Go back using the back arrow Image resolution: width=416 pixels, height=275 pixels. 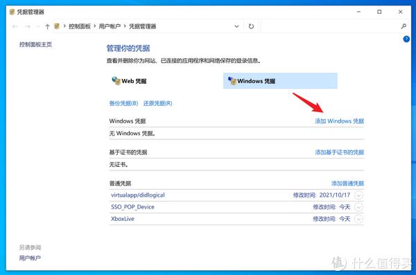click(x=15, y=26)
